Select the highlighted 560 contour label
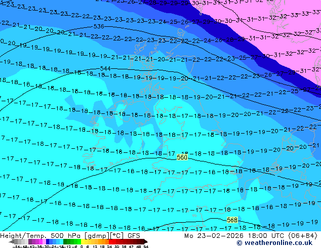Viewport: 321px width, 248px height. pos(182,157)
